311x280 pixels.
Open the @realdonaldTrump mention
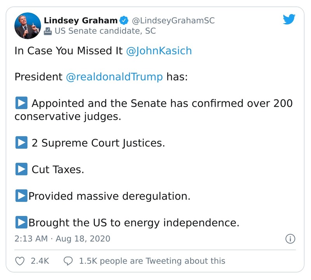(x=114, y=77)
